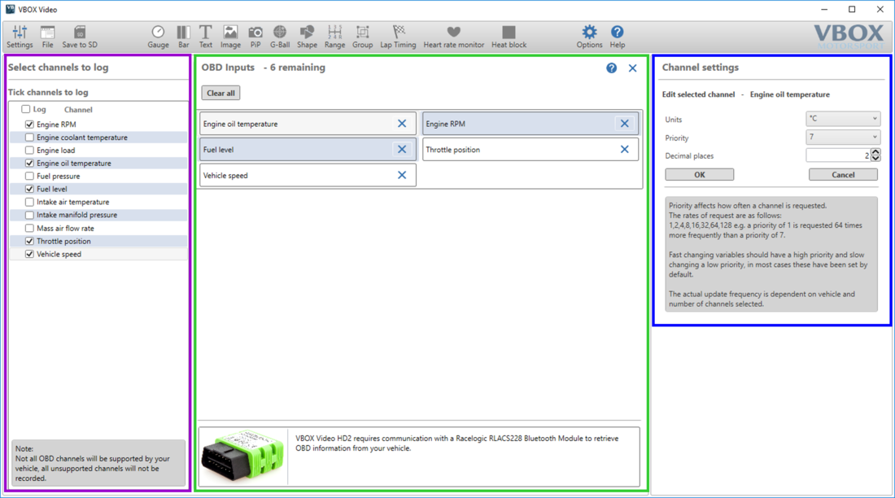Image resolution: width=895 pixels, height=498 pixels.
Task: Insert a Text element
Action: pos(206,37)
